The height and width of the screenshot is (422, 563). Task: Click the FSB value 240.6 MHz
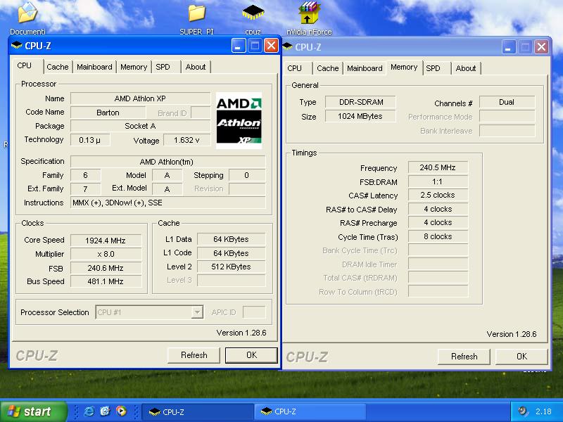click(x=106, y=268)
